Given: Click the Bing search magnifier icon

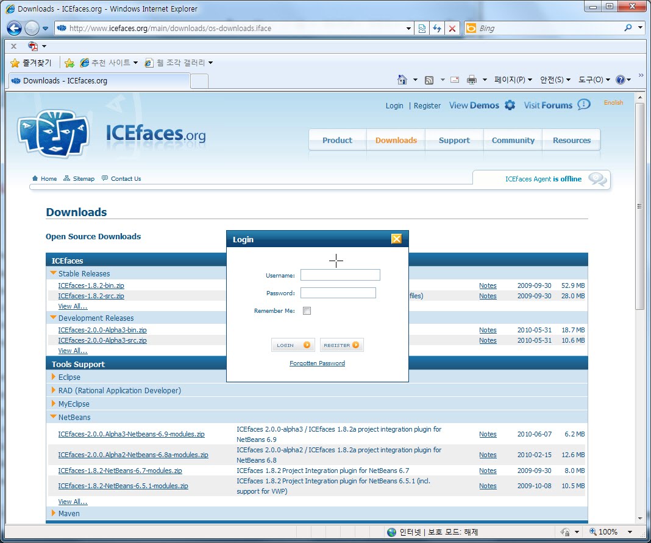Looking at the screenshot, I should click(628, 28).
